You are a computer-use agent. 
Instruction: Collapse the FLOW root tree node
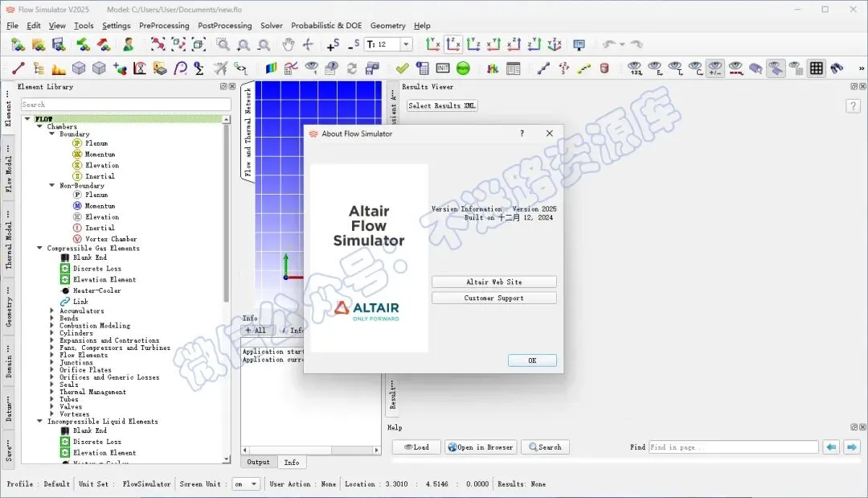click(27, 118)
